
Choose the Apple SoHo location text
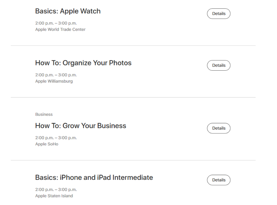coord(47,144)
